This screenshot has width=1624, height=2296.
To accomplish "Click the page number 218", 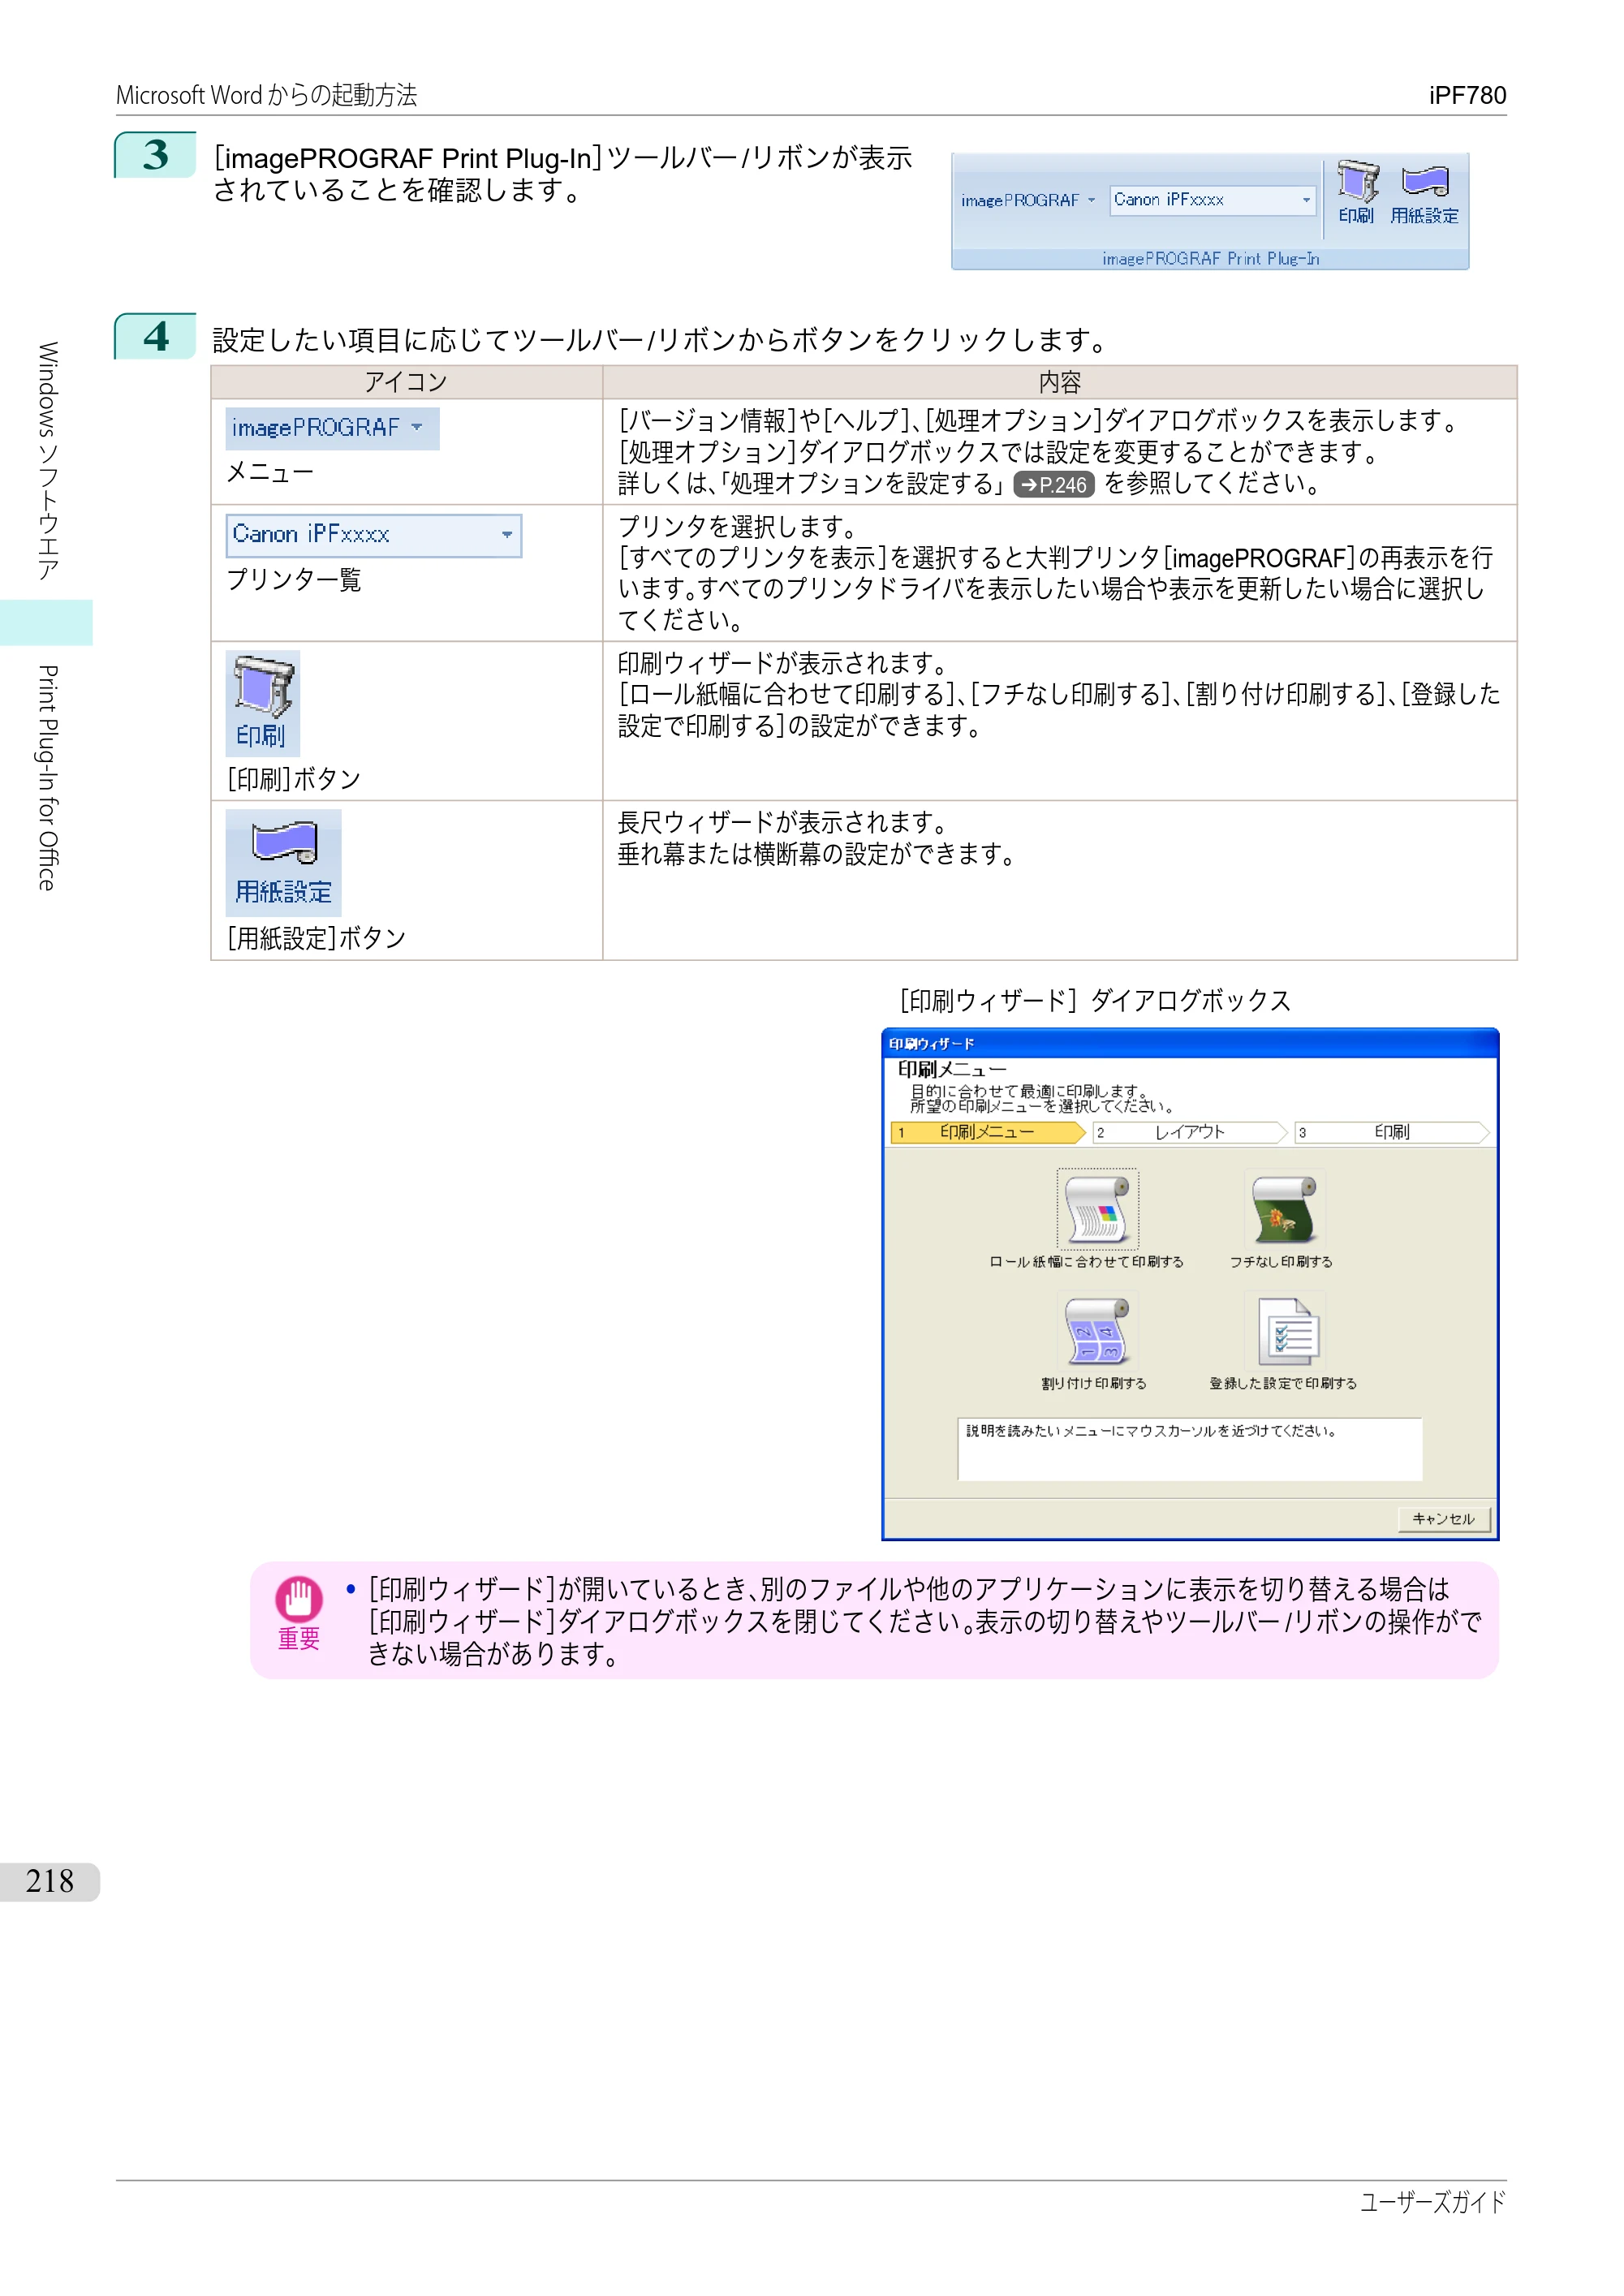I will click(50, 1881).
